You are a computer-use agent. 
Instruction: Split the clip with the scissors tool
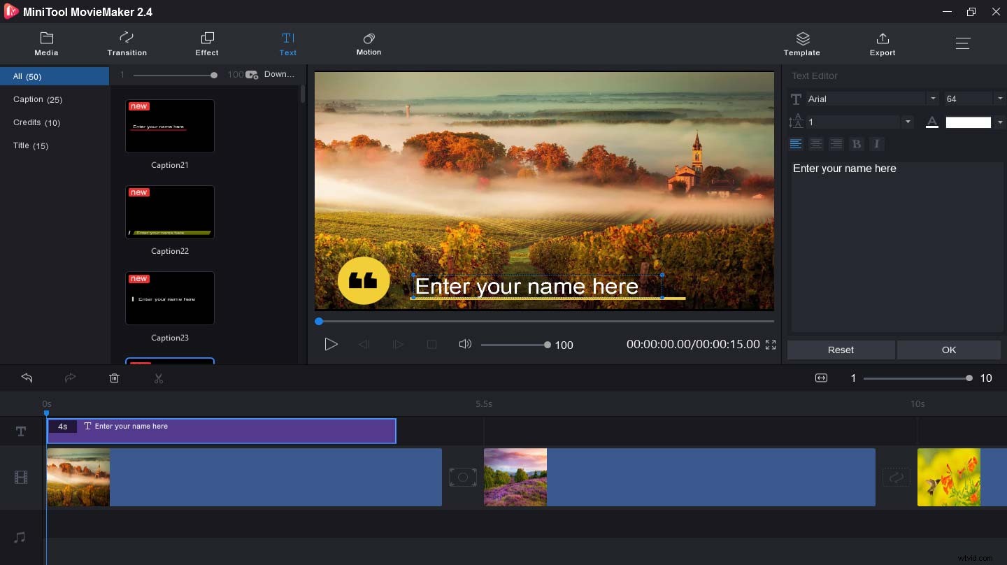click(159, 378)
